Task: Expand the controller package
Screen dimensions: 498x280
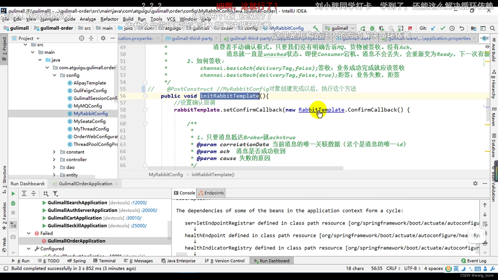Action: [54, 159]
